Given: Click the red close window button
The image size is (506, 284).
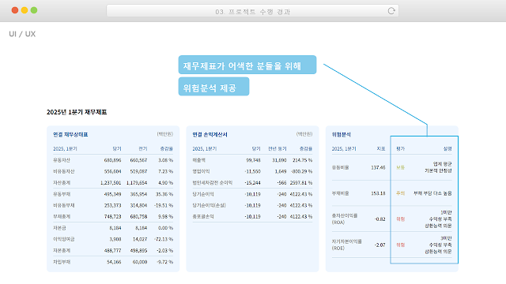Looking at the screenshot, I should coord(15,10).
